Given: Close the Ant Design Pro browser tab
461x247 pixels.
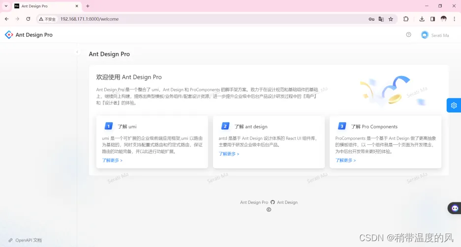Looking at the screenshot, I should click(77, 6).
